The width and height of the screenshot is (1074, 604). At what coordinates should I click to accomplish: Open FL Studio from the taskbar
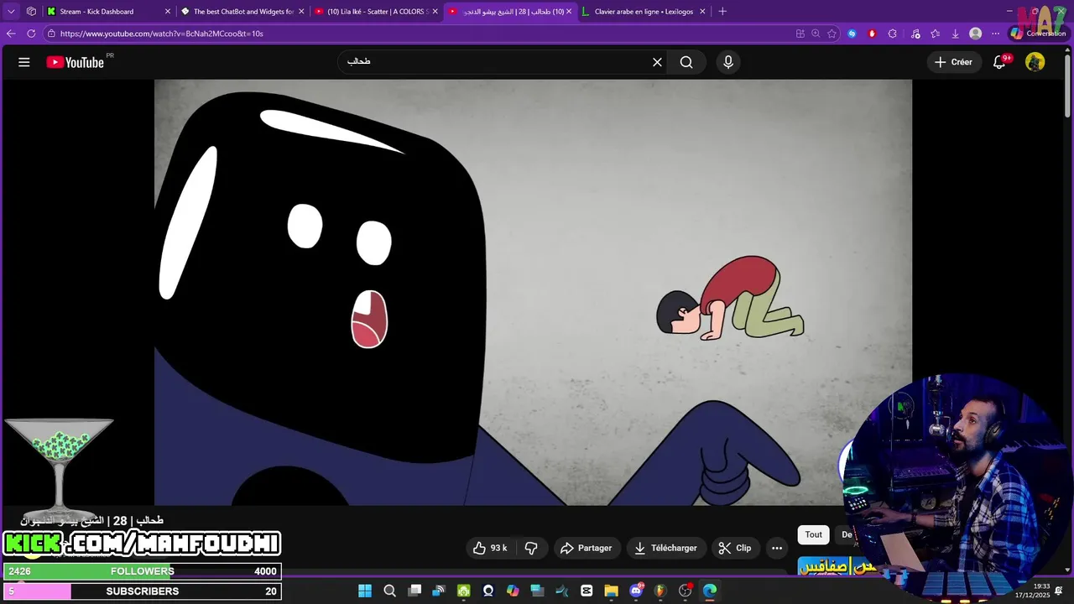click(x=660, y=591)
